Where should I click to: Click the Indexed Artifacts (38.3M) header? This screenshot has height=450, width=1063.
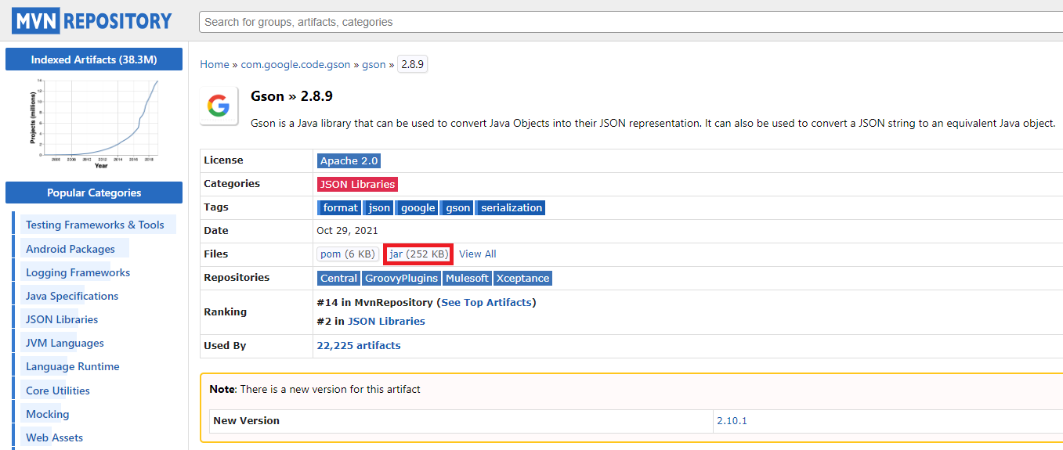(94, 59)
